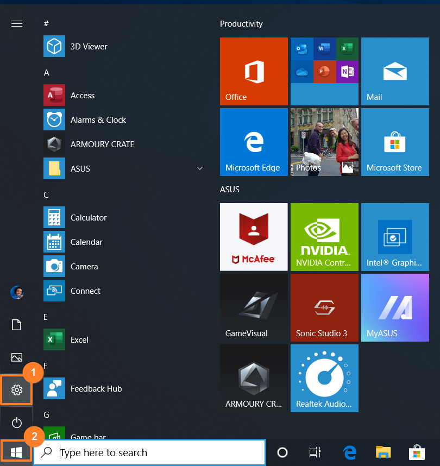
Task: Open the Sonic Studio 3 tile
Action: [x=324, y=307]
